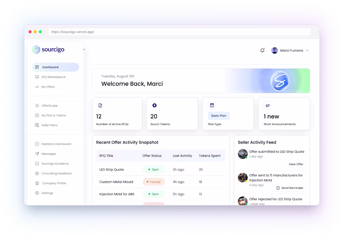344x238 pixels.
Task: Click the View Offer button
Action: pyautogui.click(x=296, y=164)
